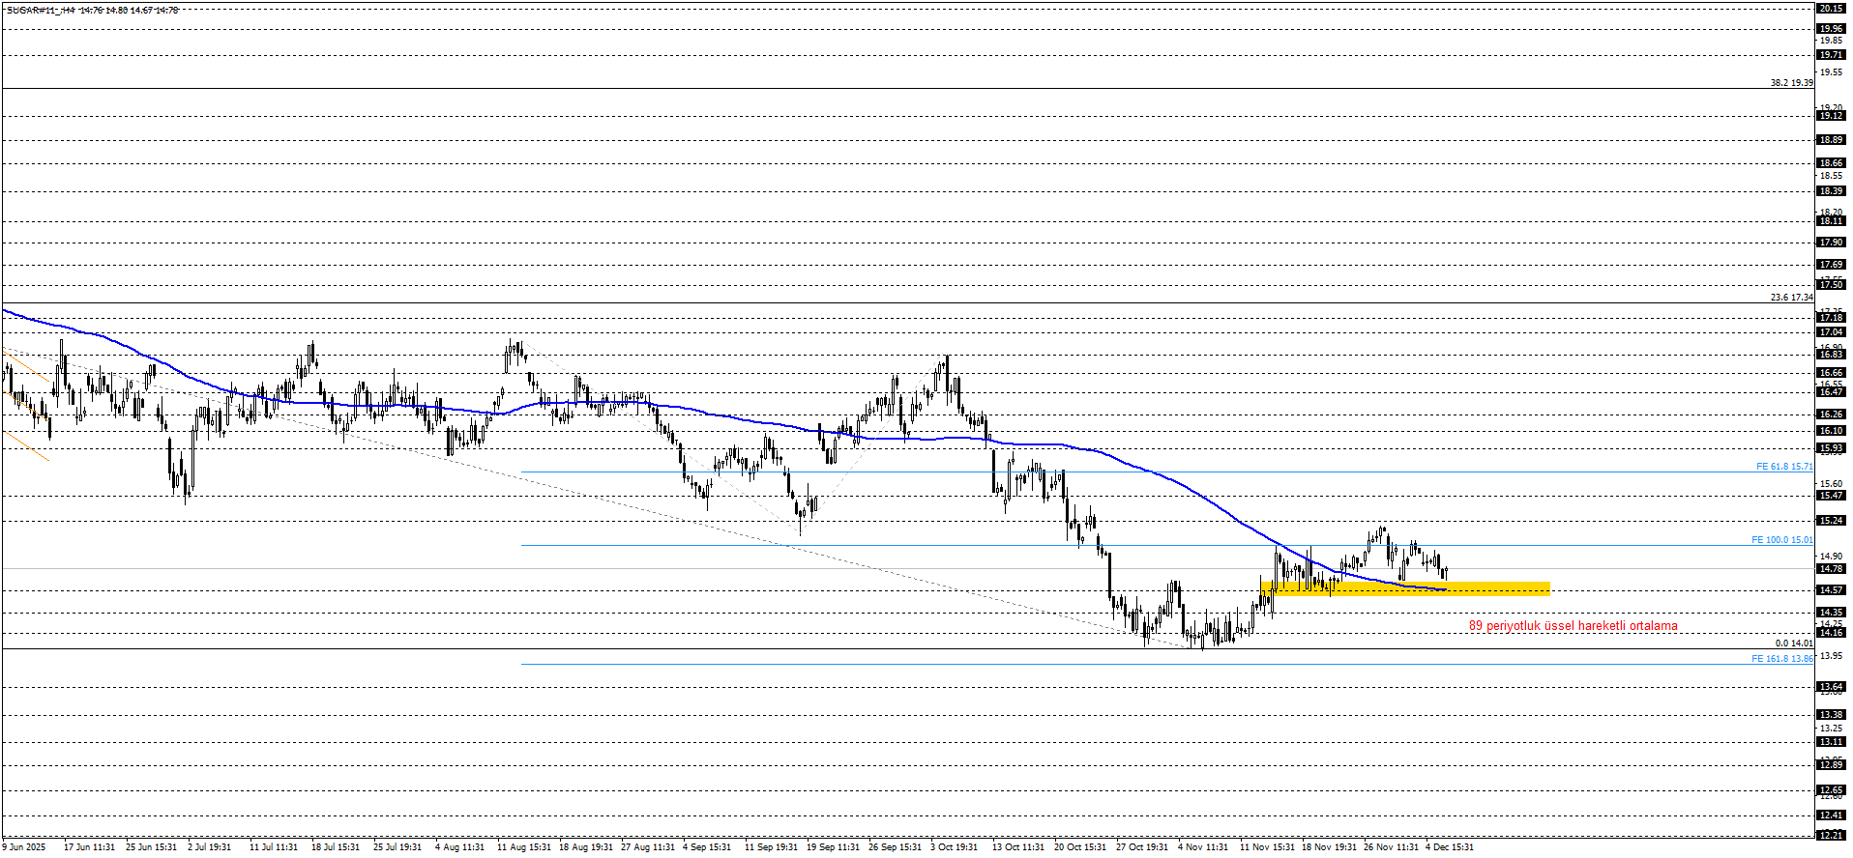The height and width of the screenshot is (858, 1853).
Task: Click the red '89 periyotluk üssel hareketli ortalama' annotation
Action: pos(1573,626)
